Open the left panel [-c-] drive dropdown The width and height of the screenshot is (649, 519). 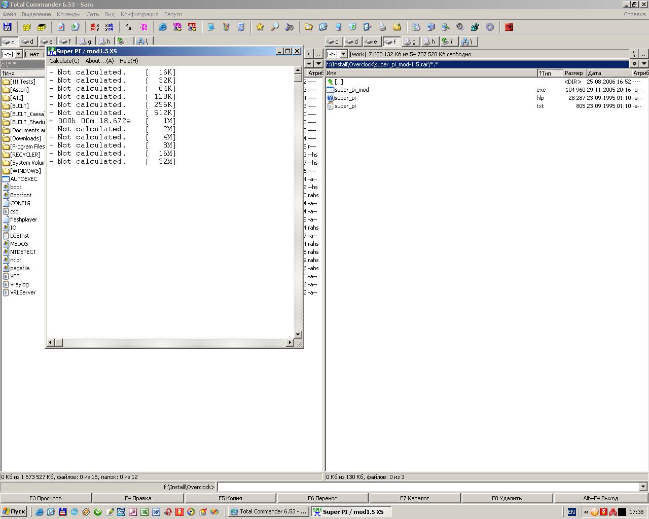coord(19,54)
